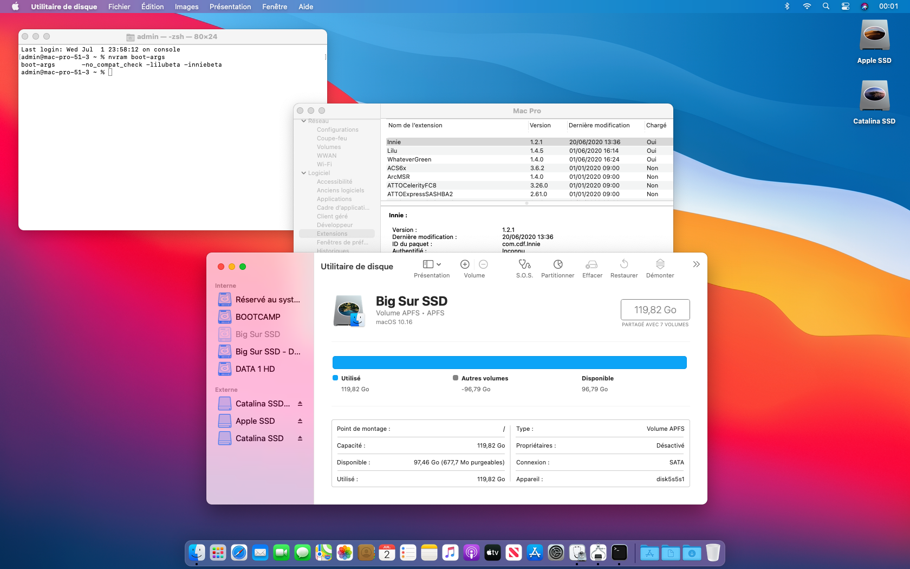Open Spotlight search in menu bar
910x569 pixels.
click(826, 7)
